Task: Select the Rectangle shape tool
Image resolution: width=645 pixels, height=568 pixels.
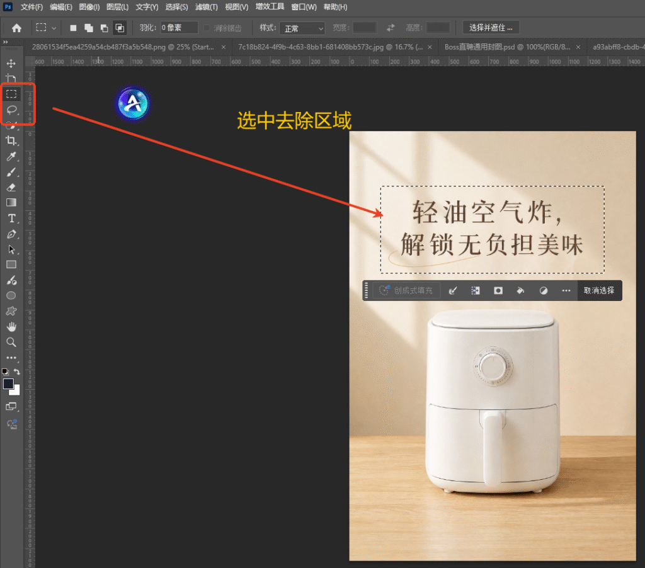Action: coord(11,265)
